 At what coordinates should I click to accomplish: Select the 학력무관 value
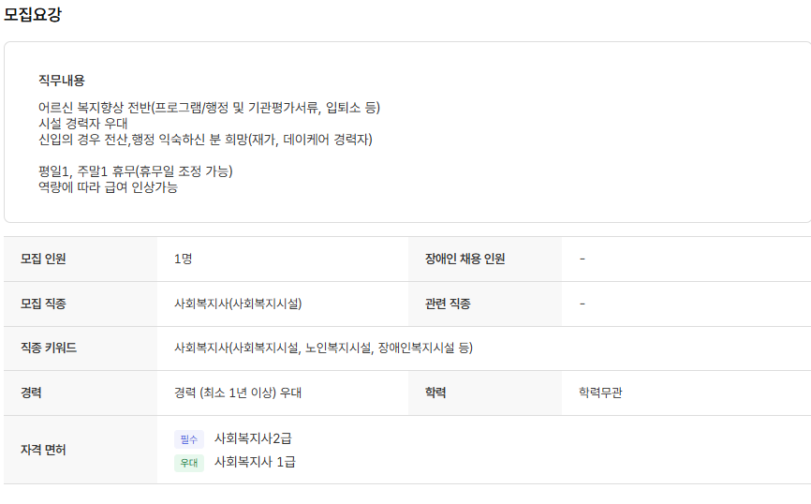[x=600, y=393]
